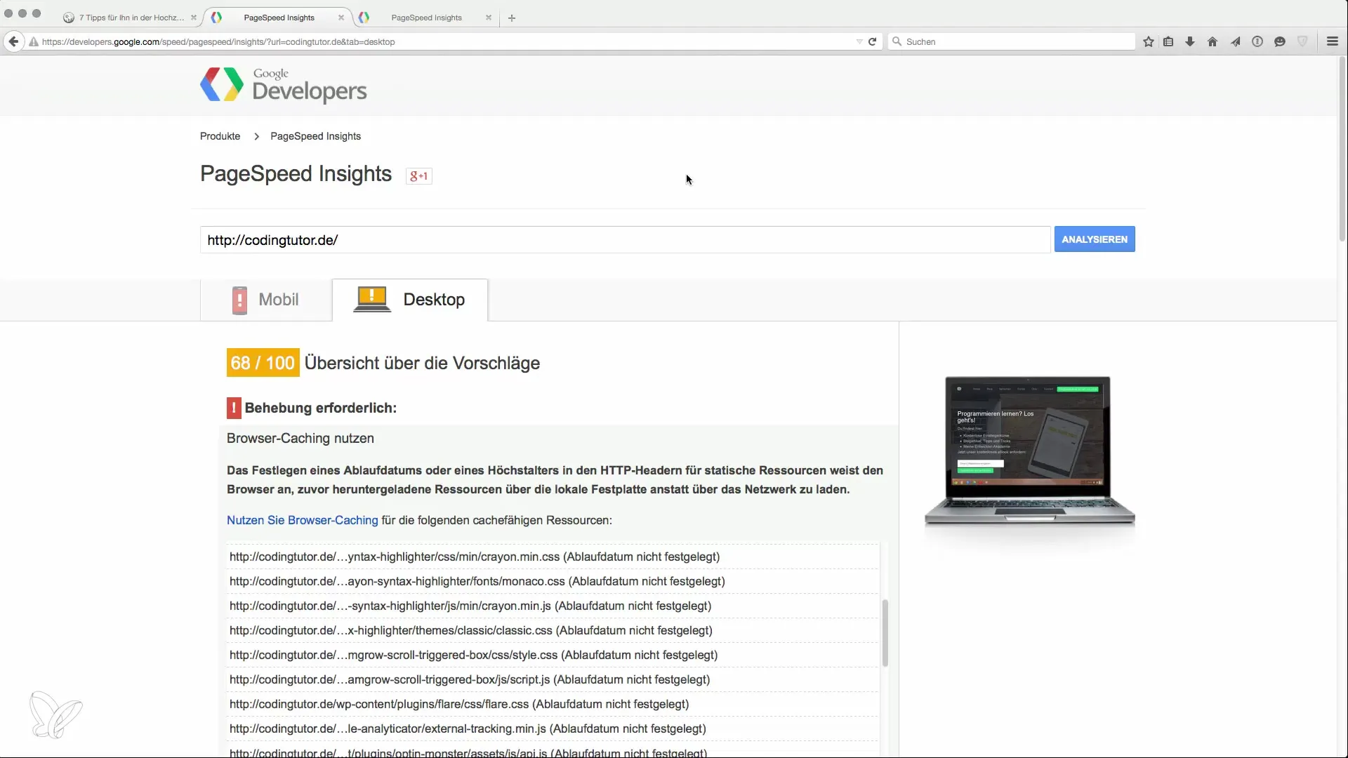Click the URL input with codingtutor.de
Screen dimensions: 1348x758
(x=625, y=240)
